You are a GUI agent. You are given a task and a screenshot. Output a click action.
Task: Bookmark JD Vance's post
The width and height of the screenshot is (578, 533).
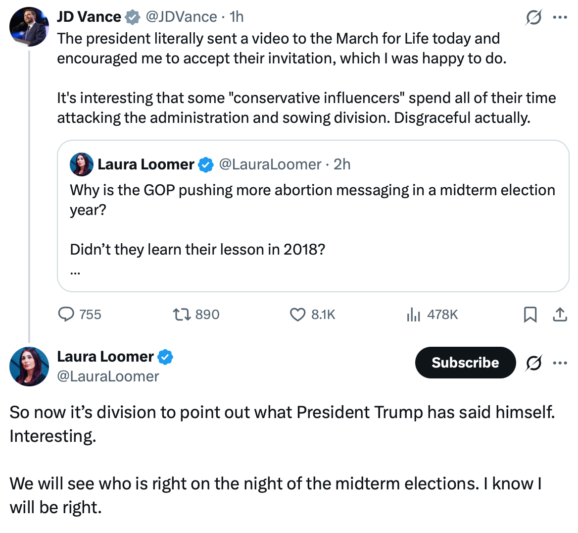(530, 315)
